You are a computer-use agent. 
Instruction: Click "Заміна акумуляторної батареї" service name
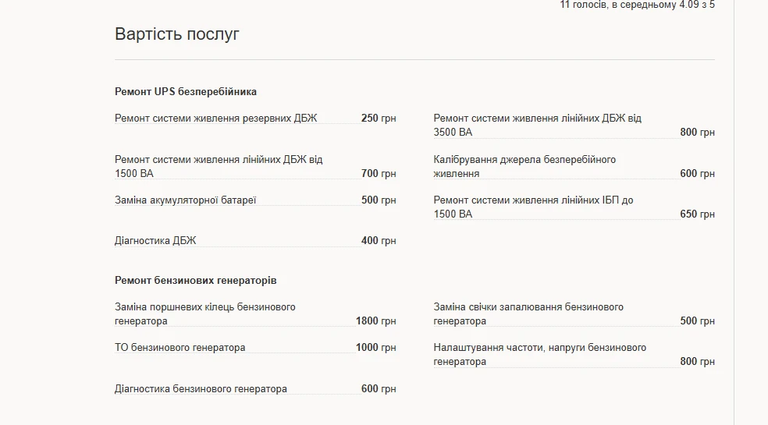(x=185, y=200)
